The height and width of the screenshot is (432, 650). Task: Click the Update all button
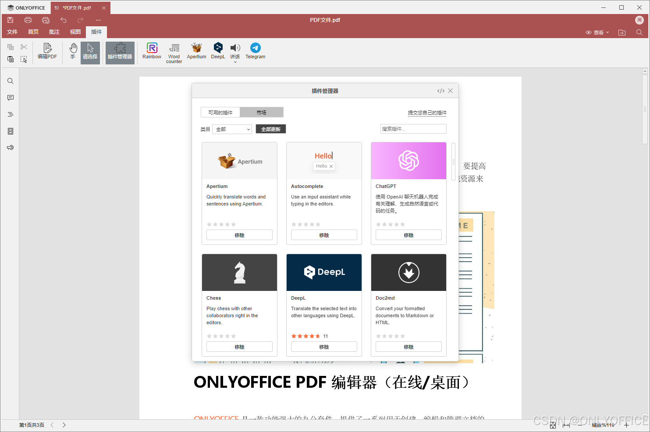click(271, 129)
